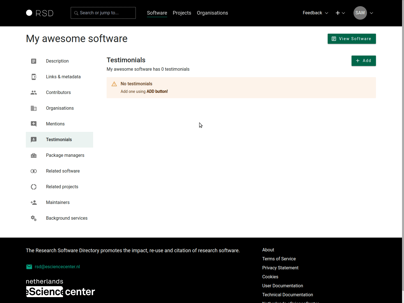Viewport: 404px width, 303px height.
Task: Open the Maintainers section in sidebar
Action: click(x=58, y=203)
